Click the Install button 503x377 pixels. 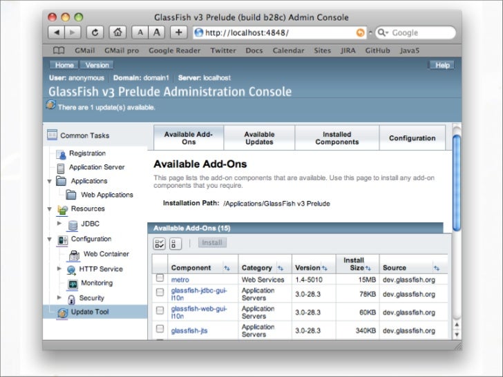click(212, 242)
